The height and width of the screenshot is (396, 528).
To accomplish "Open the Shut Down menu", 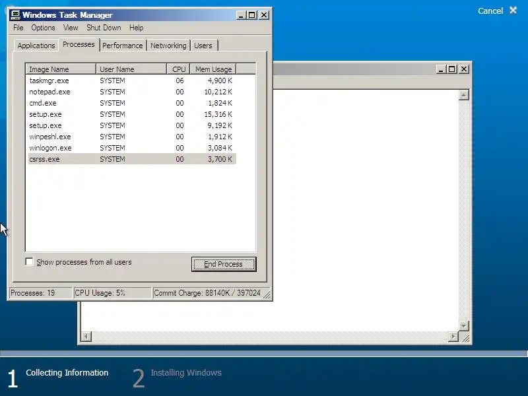I will (x=104, y=28).
